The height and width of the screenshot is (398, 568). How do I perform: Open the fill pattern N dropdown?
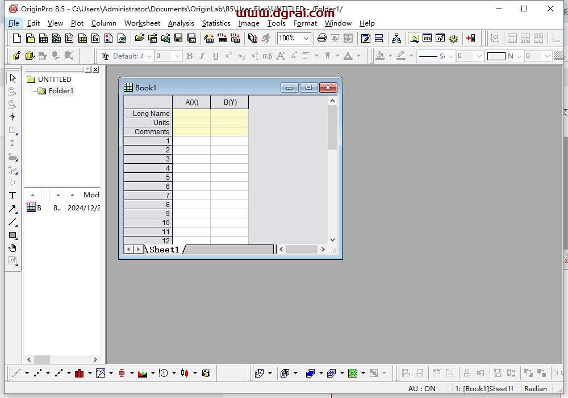click(x=519, y=56)
